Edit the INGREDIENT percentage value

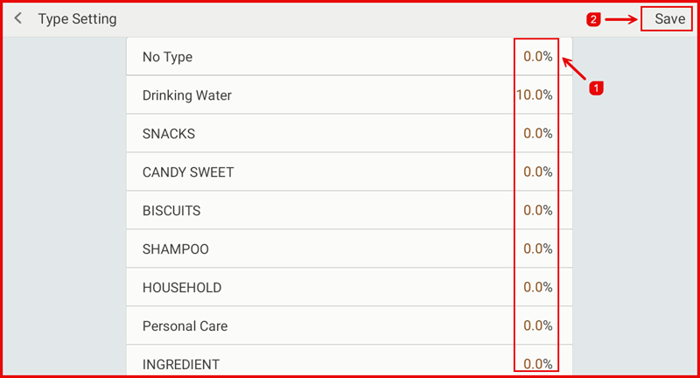(x=537, y=364)
